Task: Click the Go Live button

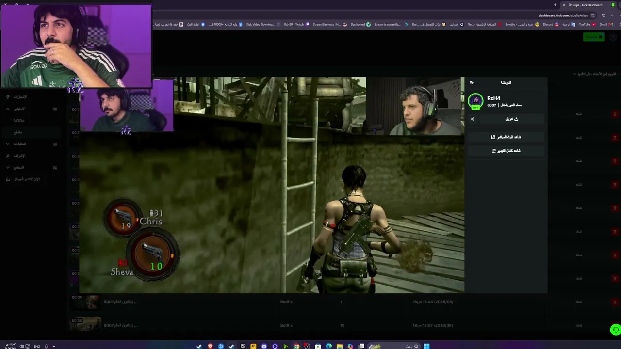Action: click(x=593, y=37)
